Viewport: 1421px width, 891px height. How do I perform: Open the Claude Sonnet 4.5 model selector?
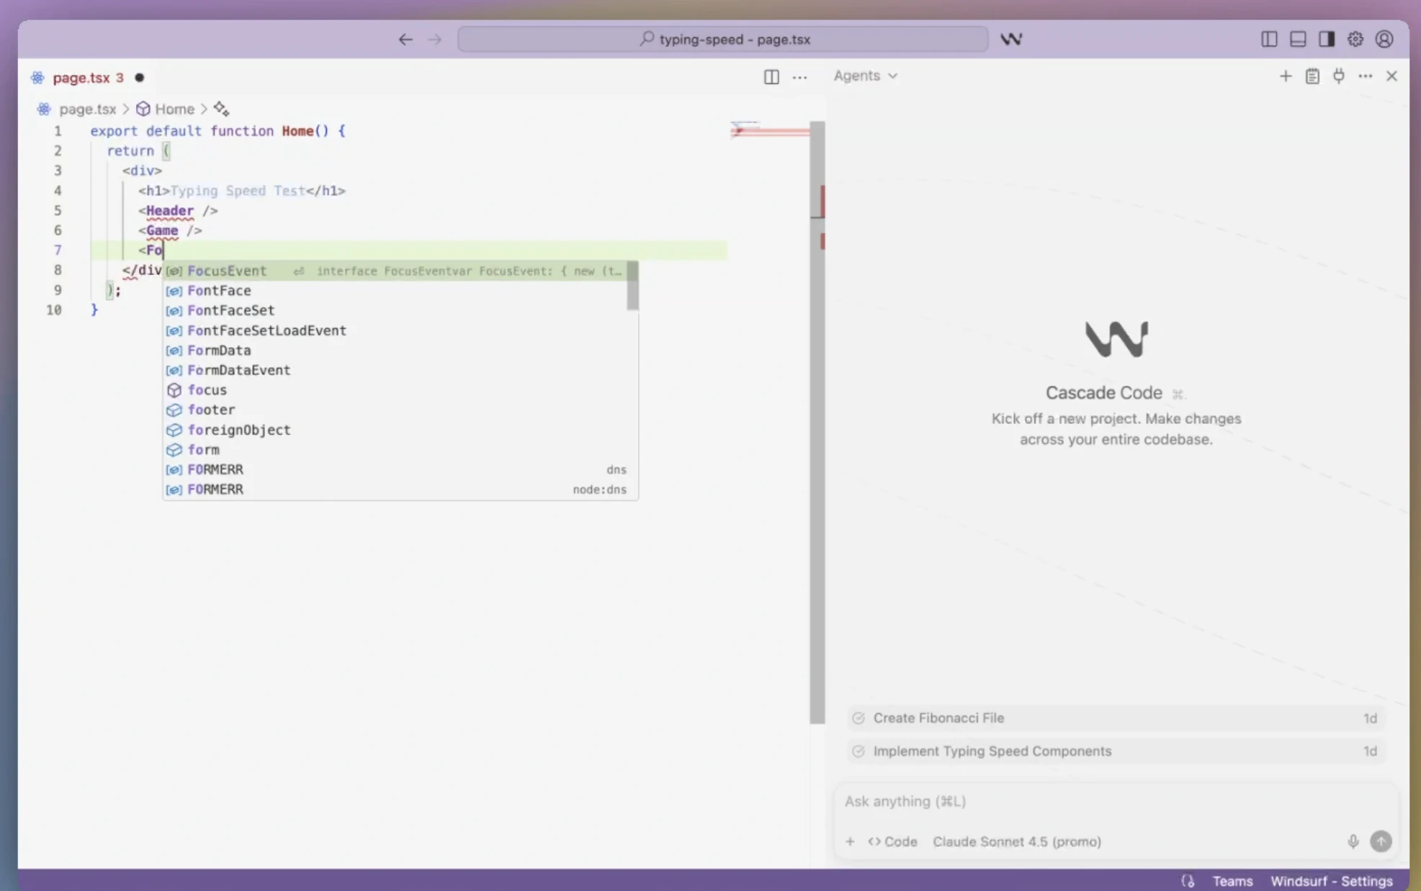point(1016,841)
